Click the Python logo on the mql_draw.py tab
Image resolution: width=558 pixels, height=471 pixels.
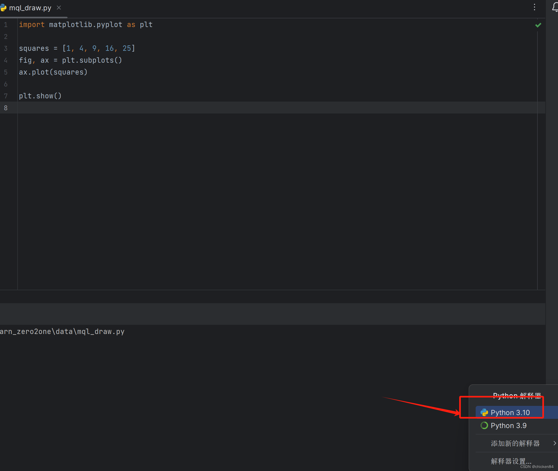point(4,8)
